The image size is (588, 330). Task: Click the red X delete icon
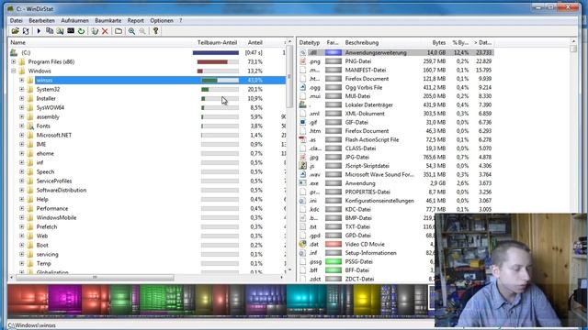pos(105,31)
